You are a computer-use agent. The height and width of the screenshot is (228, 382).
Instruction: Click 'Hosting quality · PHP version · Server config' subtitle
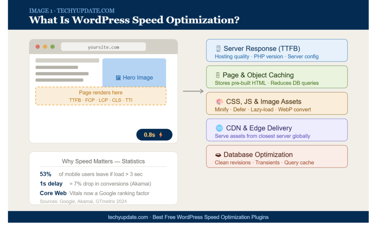266,57
